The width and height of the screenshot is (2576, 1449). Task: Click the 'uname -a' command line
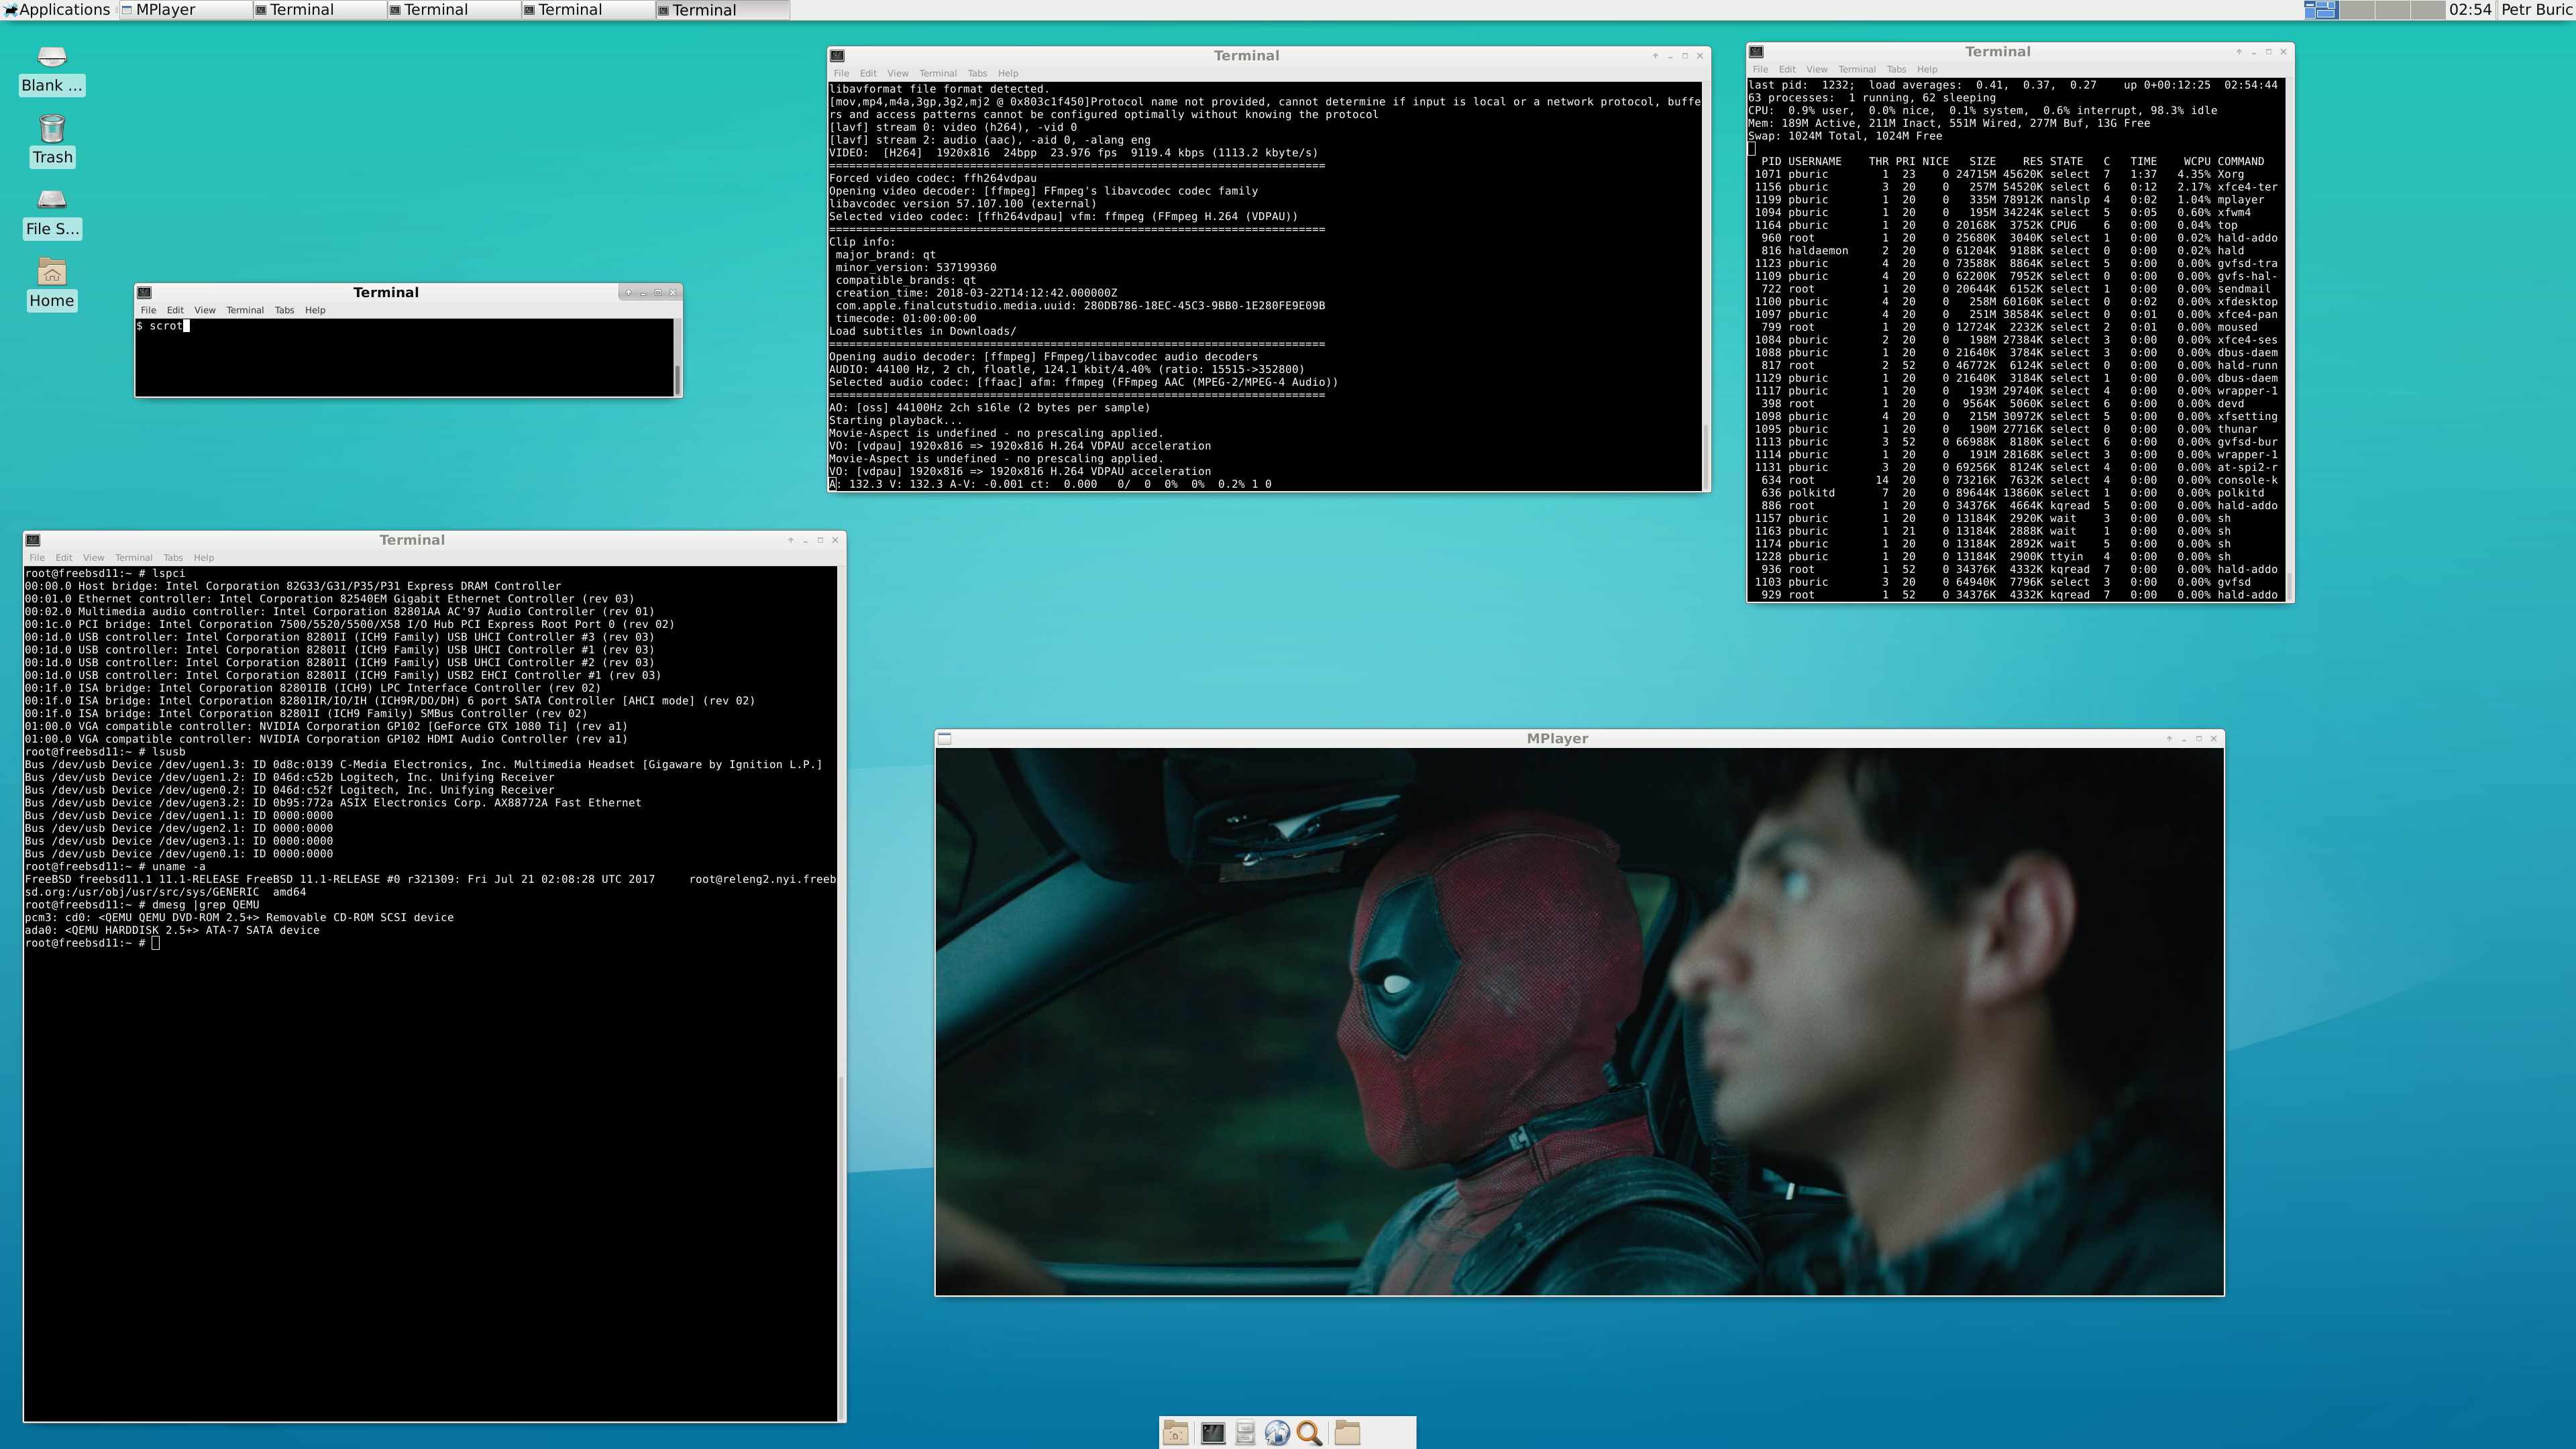pyautogui.click(x=115, y=867)
